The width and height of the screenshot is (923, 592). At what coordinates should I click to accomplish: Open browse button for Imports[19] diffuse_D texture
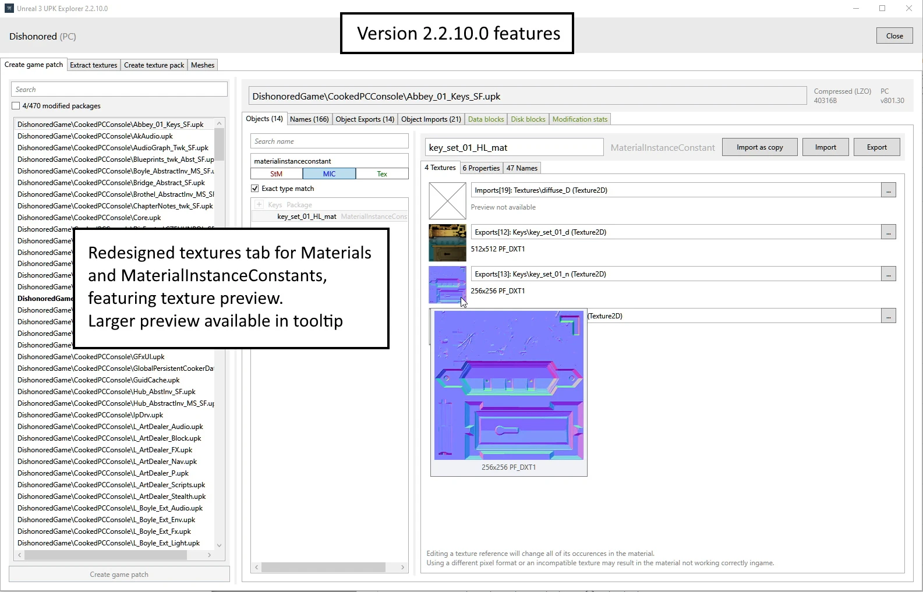888,190
